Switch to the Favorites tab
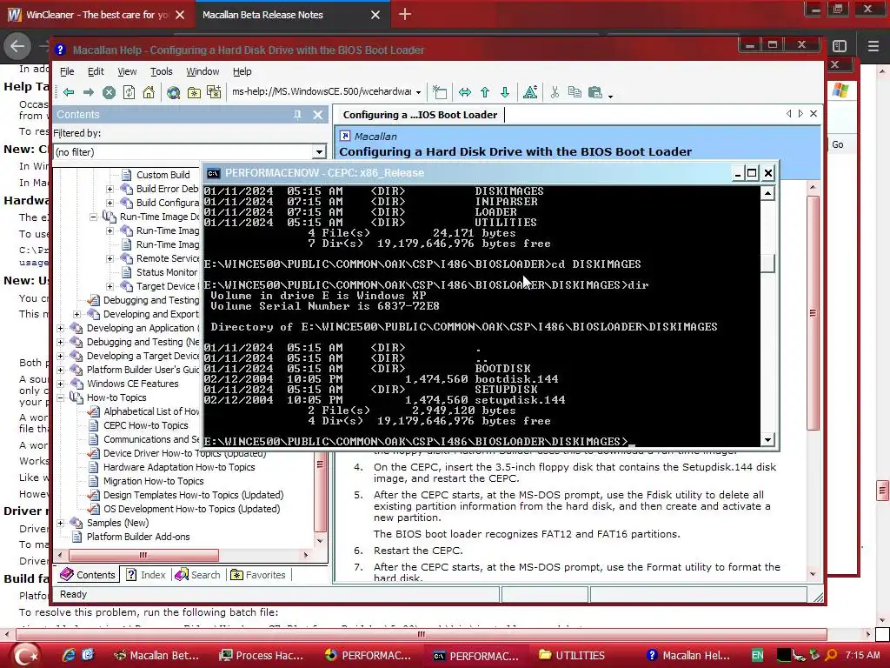This screenshot has height=668, width=890. click(258, 575)
